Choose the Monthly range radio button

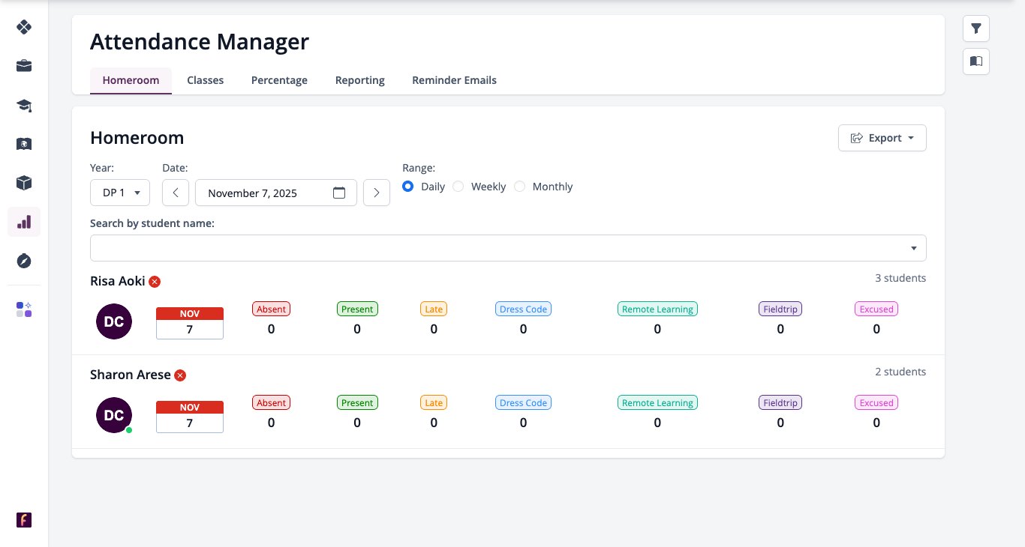pos(520,187)
